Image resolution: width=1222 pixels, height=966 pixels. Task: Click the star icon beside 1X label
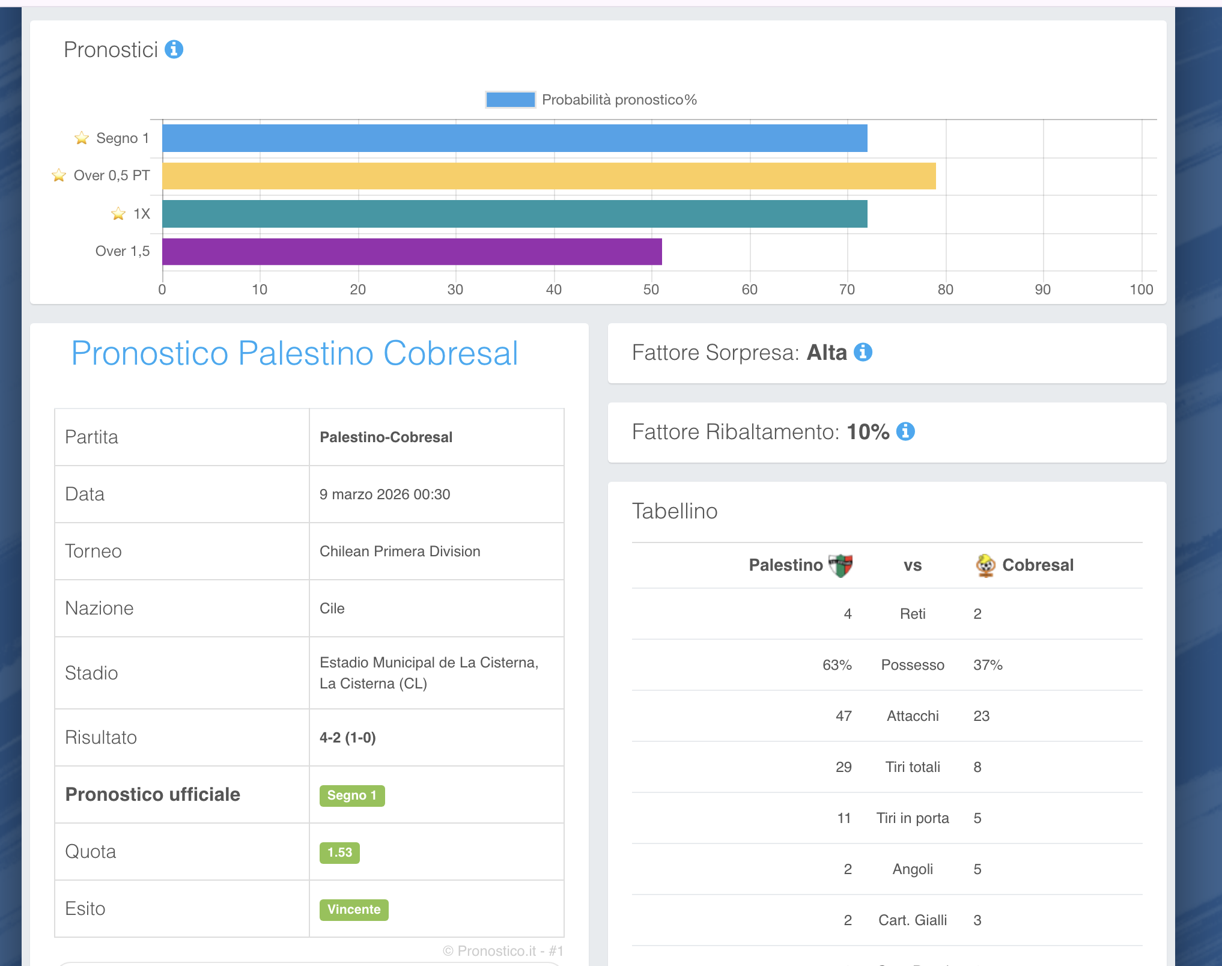pos(118,214)
